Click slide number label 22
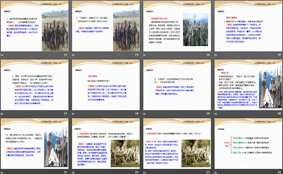Viewport: 283px width, 174px height. click(x=137, y=172)
